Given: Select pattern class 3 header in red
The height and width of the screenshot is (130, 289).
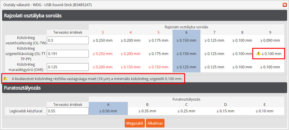Looking at the screenshot, I should pos(102,32).
